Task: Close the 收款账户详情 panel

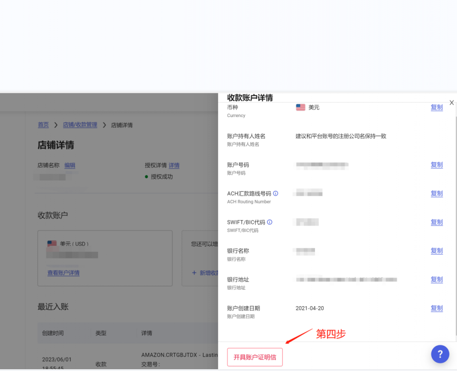Action: tap(451, 102)
